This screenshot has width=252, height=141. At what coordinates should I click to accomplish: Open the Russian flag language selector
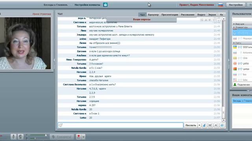point(220,5)
